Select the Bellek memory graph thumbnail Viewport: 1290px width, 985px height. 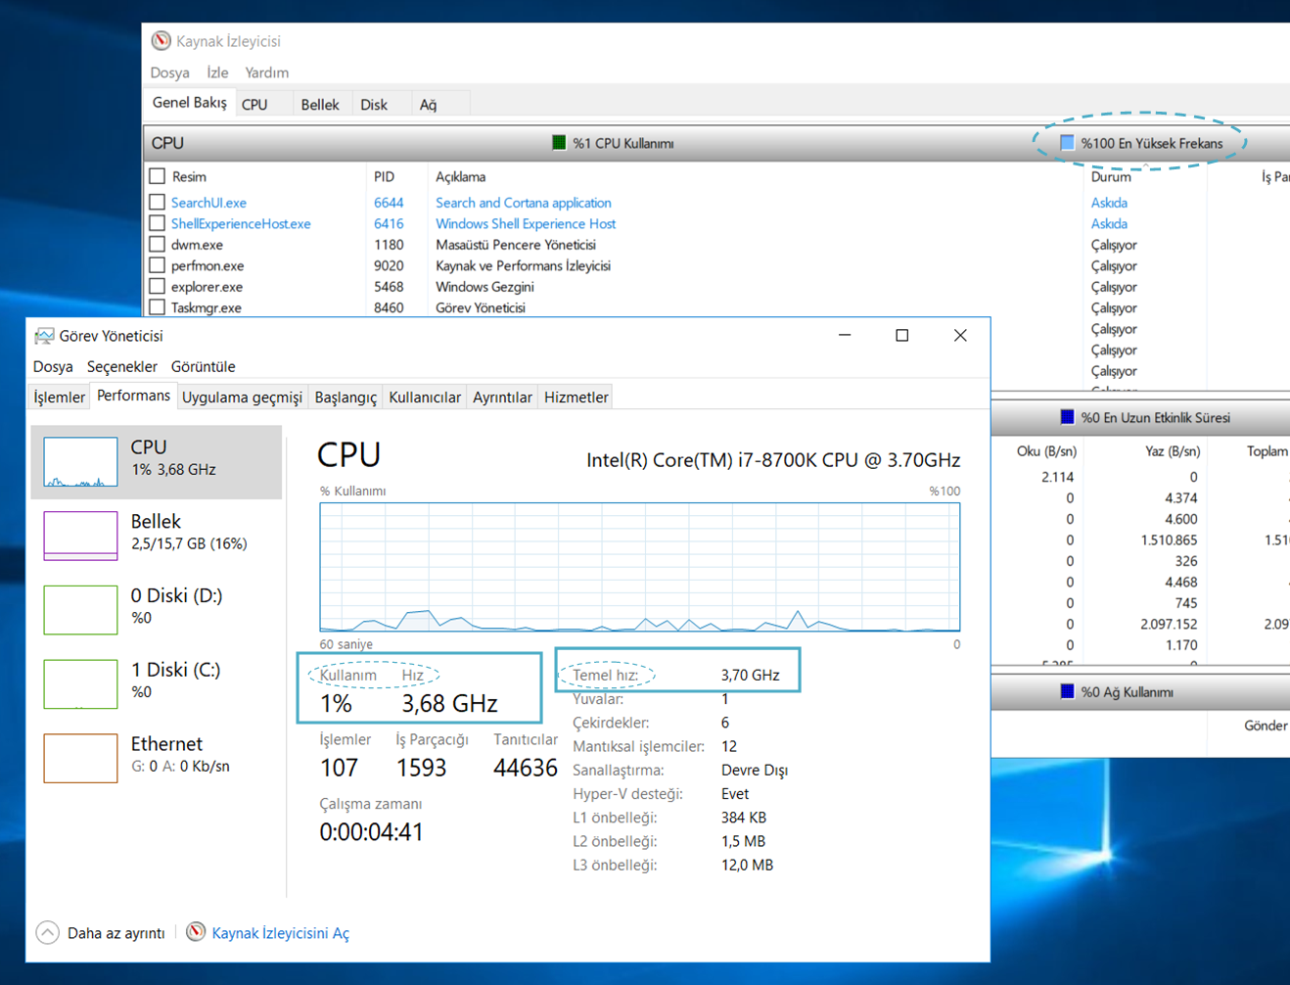pos(80,536)
